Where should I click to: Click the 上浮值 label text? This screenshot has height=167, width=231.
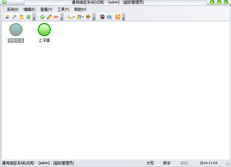tap(44, 41)
